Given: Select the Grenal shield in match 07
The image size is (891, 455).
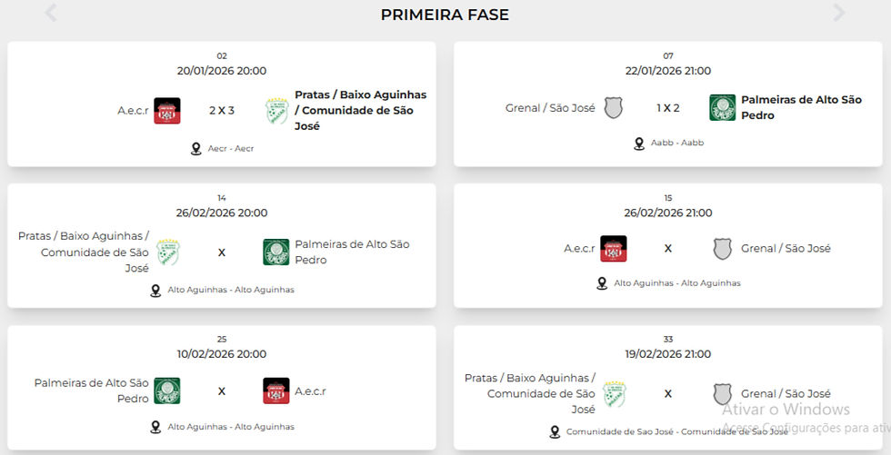Looking at the screenshot, I should (614, 108).
